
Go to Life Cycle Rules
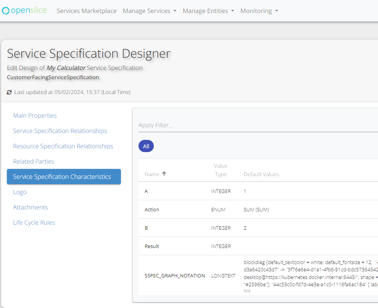click(x=34, y=223)
